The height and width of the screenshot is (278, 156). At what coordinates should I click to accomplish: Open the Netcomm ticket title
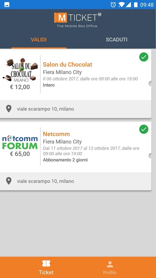[x=56, y=134]
